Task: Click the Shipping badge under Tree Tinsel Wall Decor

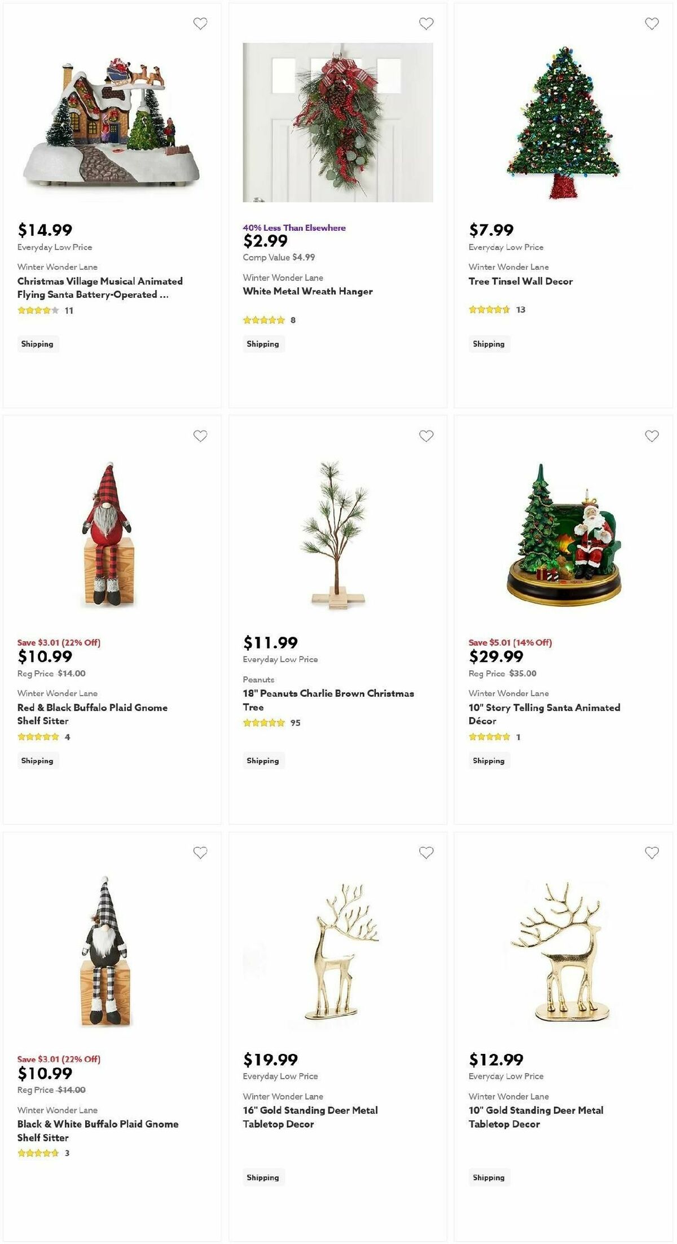Action: coord(489,344)
